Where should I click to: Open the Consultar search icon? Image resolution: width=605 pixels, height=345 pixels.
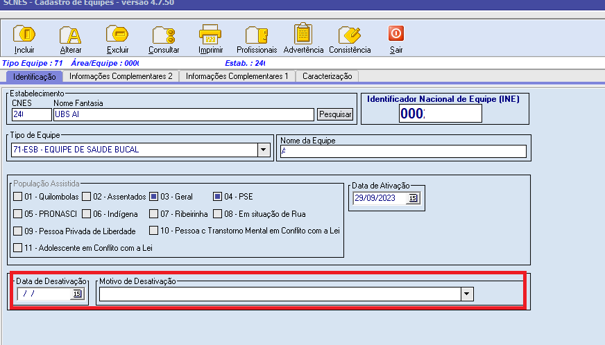(164, 35)
